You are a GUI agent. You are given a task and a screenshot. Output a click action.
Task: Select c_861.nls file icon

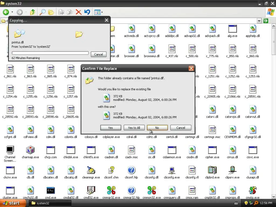[10, 69]
